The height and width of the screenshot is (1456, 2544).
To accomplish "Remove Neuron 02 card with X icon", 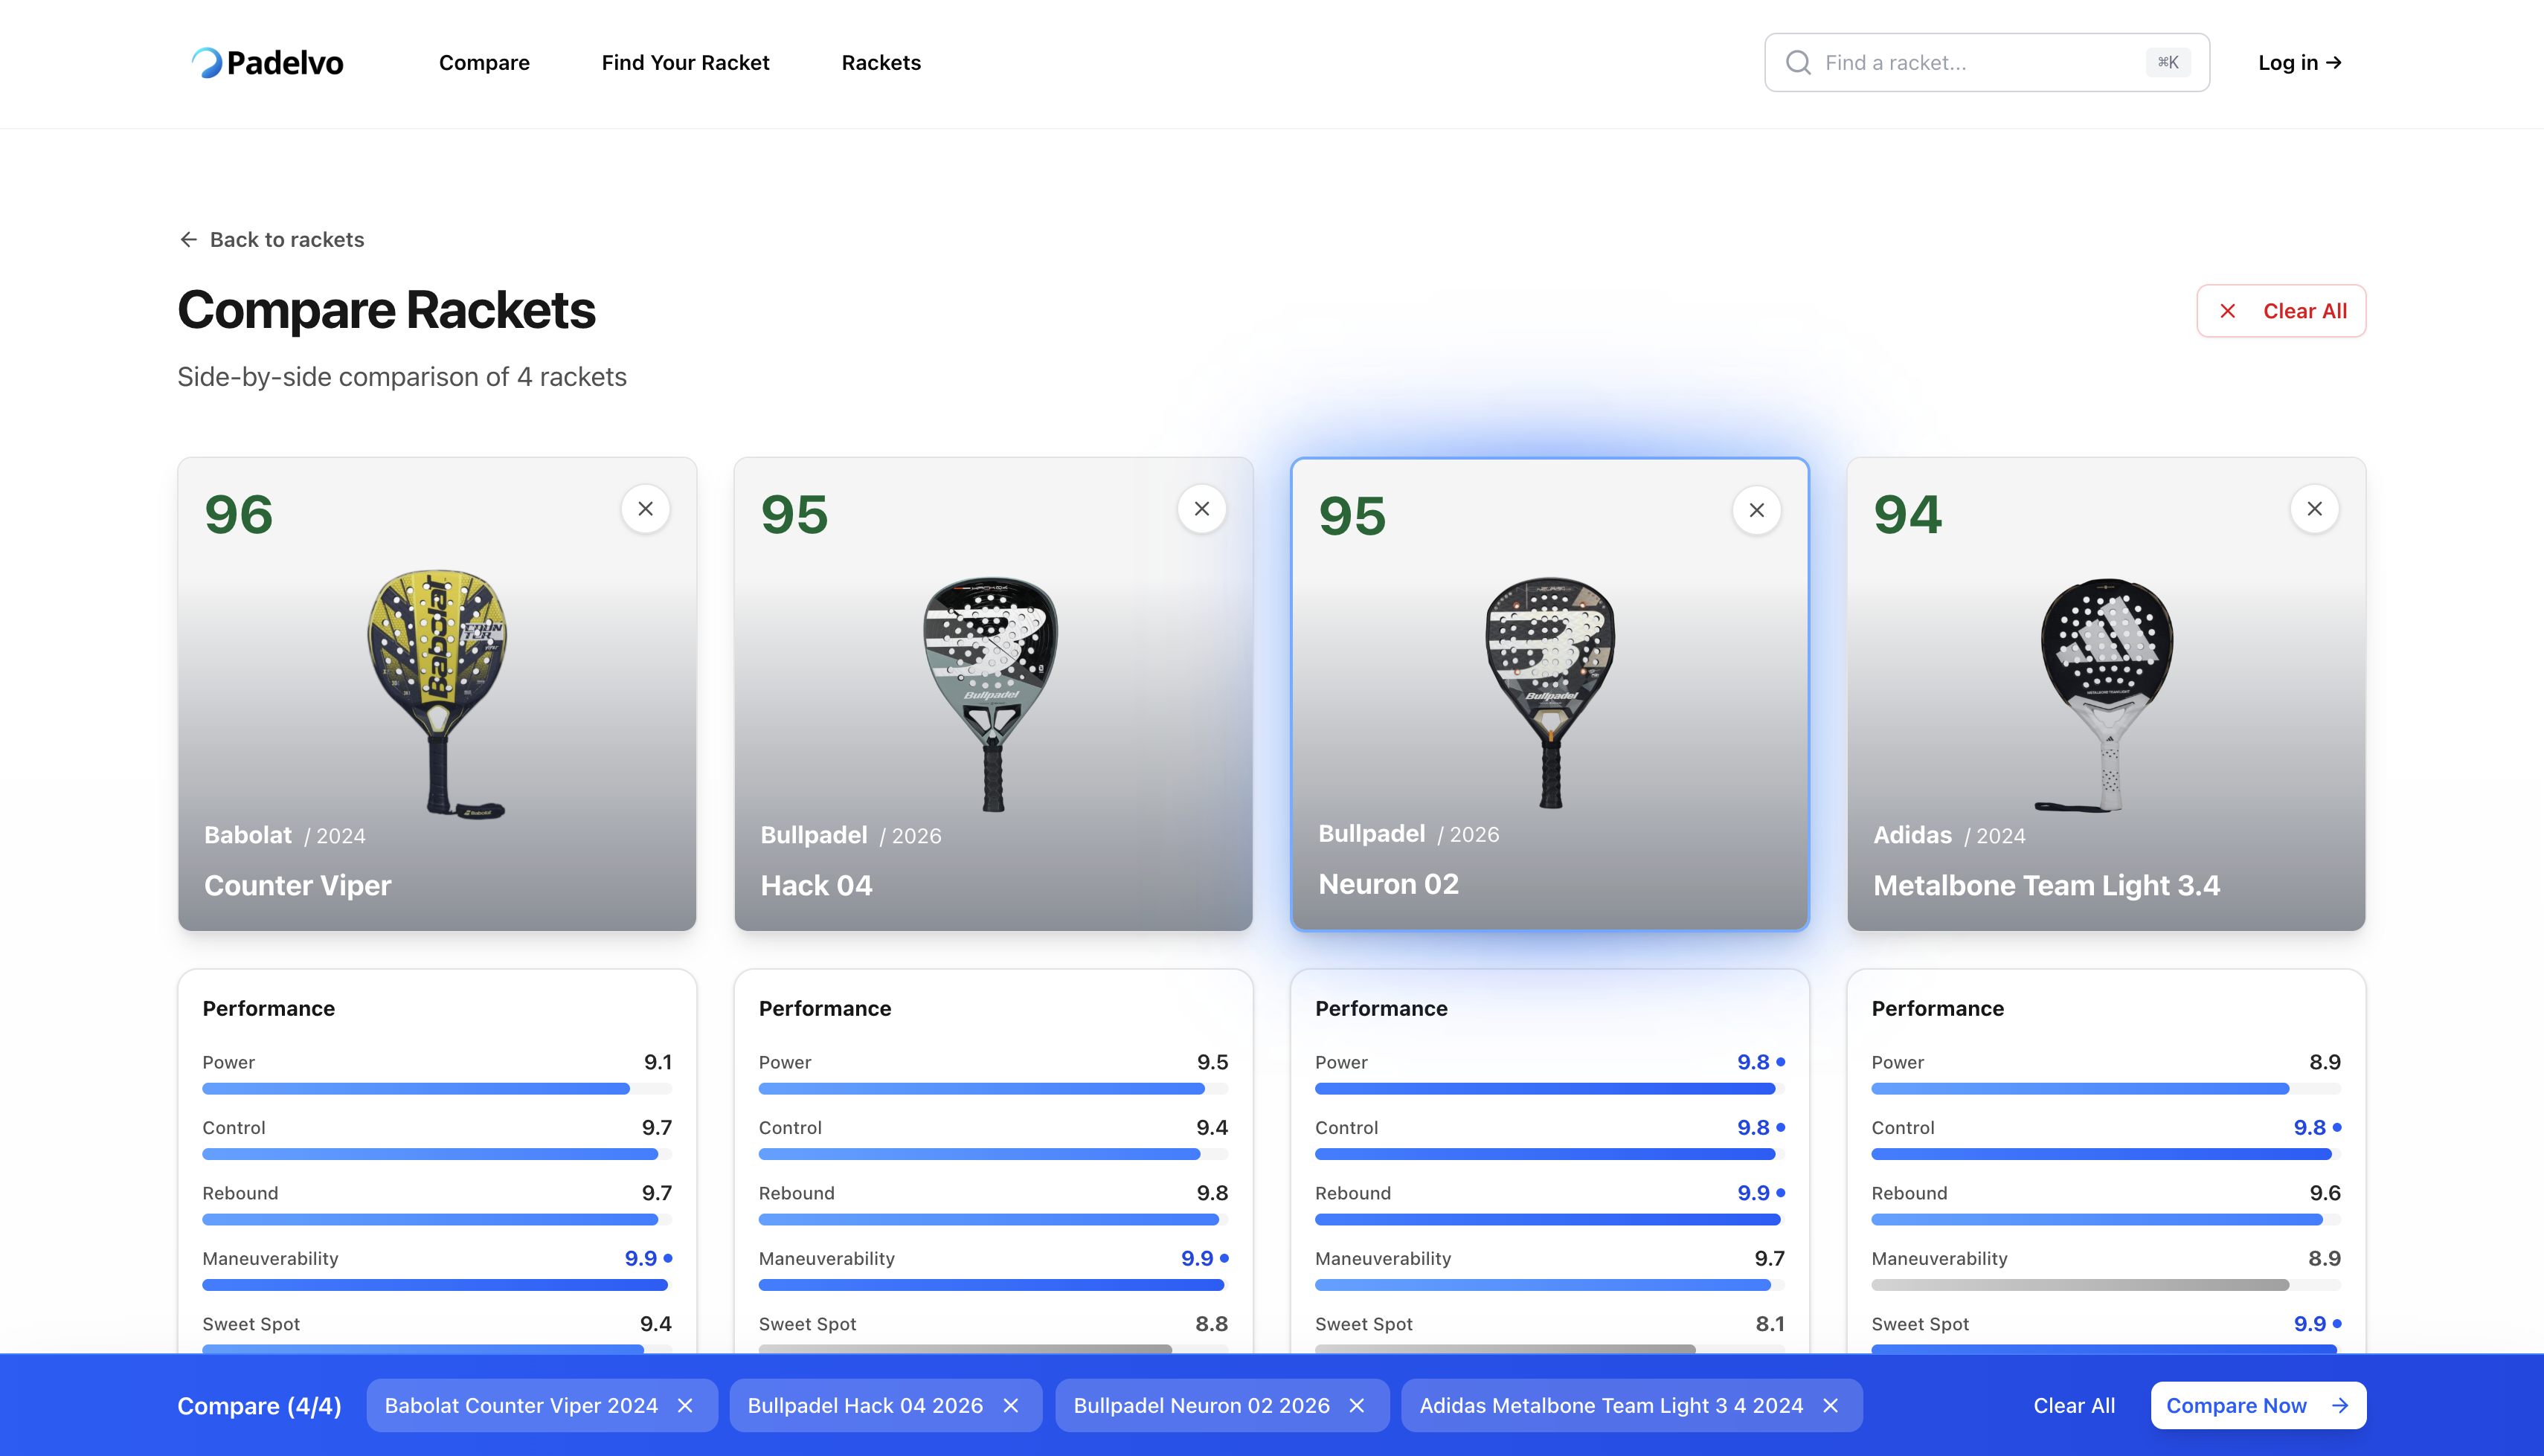I will [1756, 510].
